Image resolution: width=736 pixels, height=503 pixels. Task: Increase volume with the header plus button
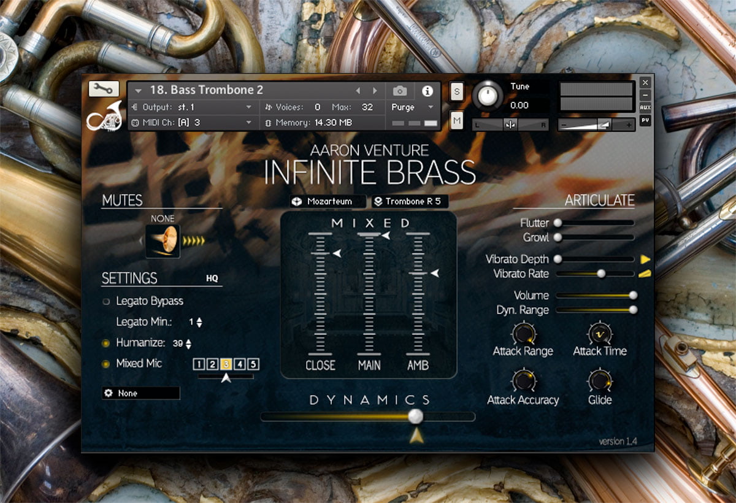[x=629, y=125]
